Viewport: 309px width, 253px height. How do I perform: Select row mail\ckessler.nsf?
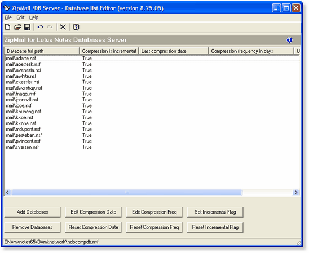[x=152, y=82]
